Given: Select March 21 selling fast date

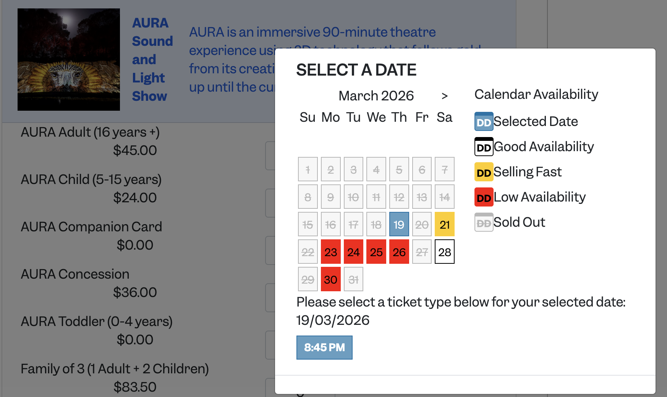Looking at the screenshot, I should 445,224.
